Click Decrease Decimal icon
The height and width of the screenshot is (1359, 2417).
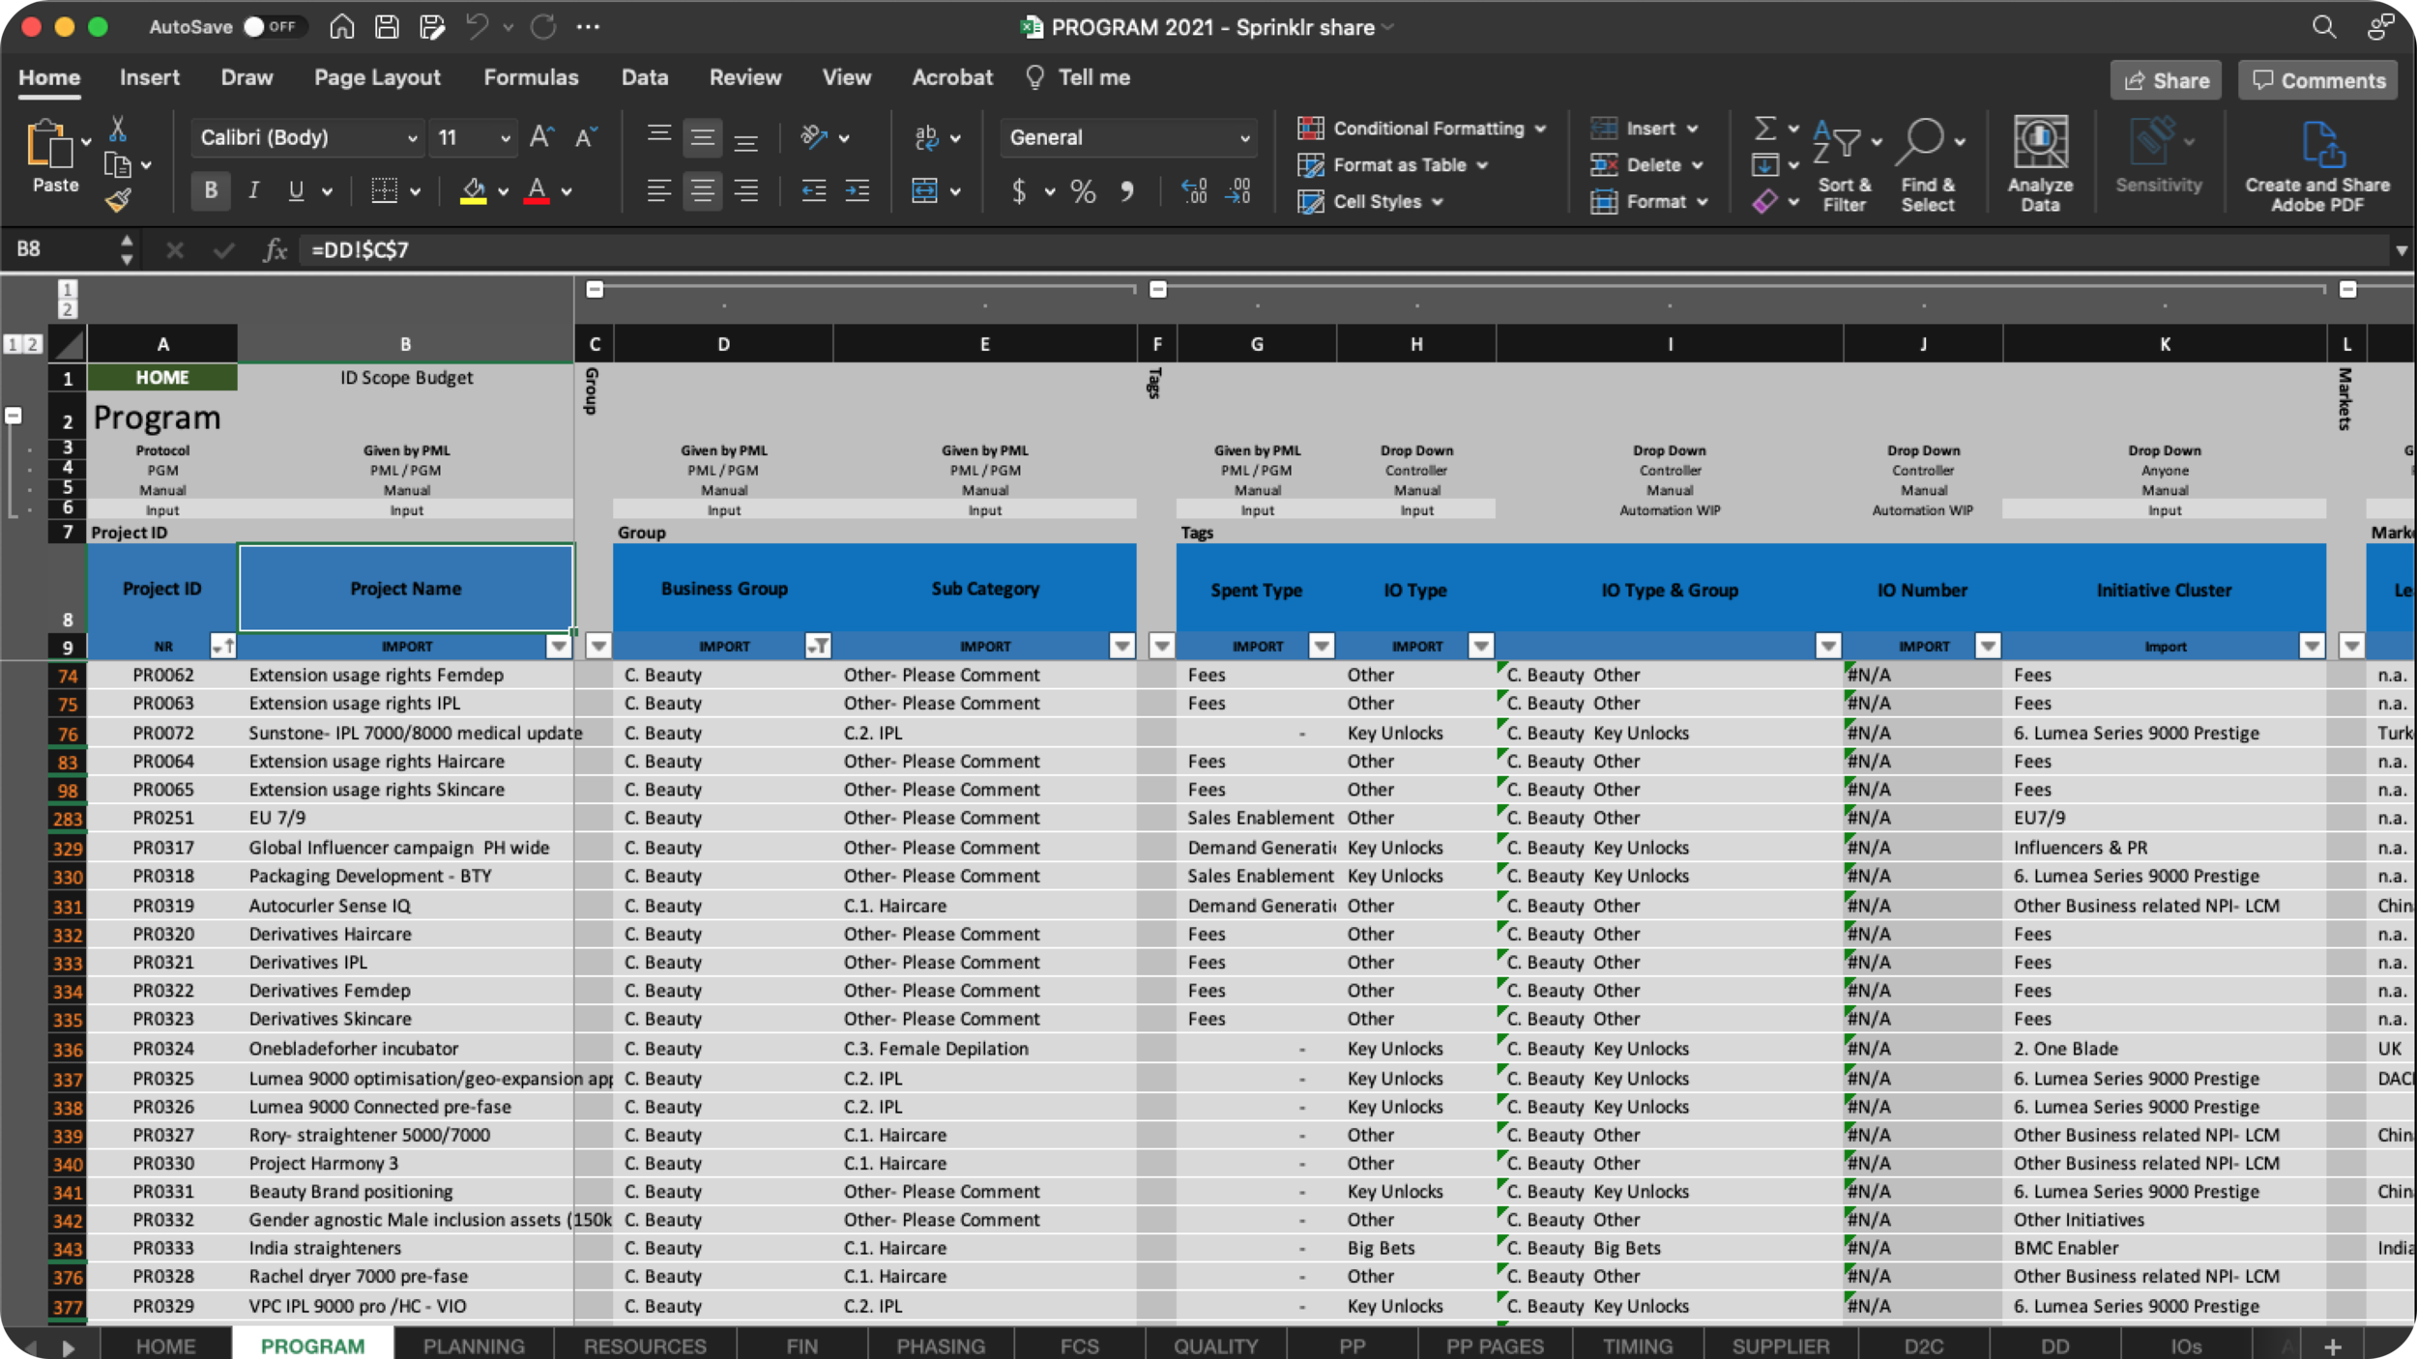[1238, 190]
